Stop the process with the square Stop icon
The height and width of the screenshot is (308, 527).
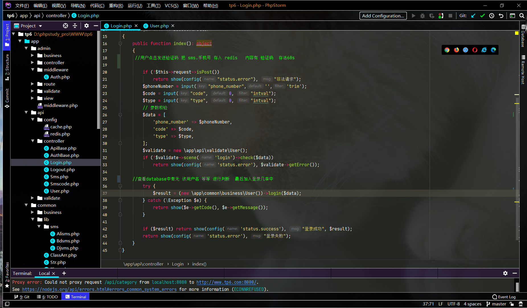[450, 16]
